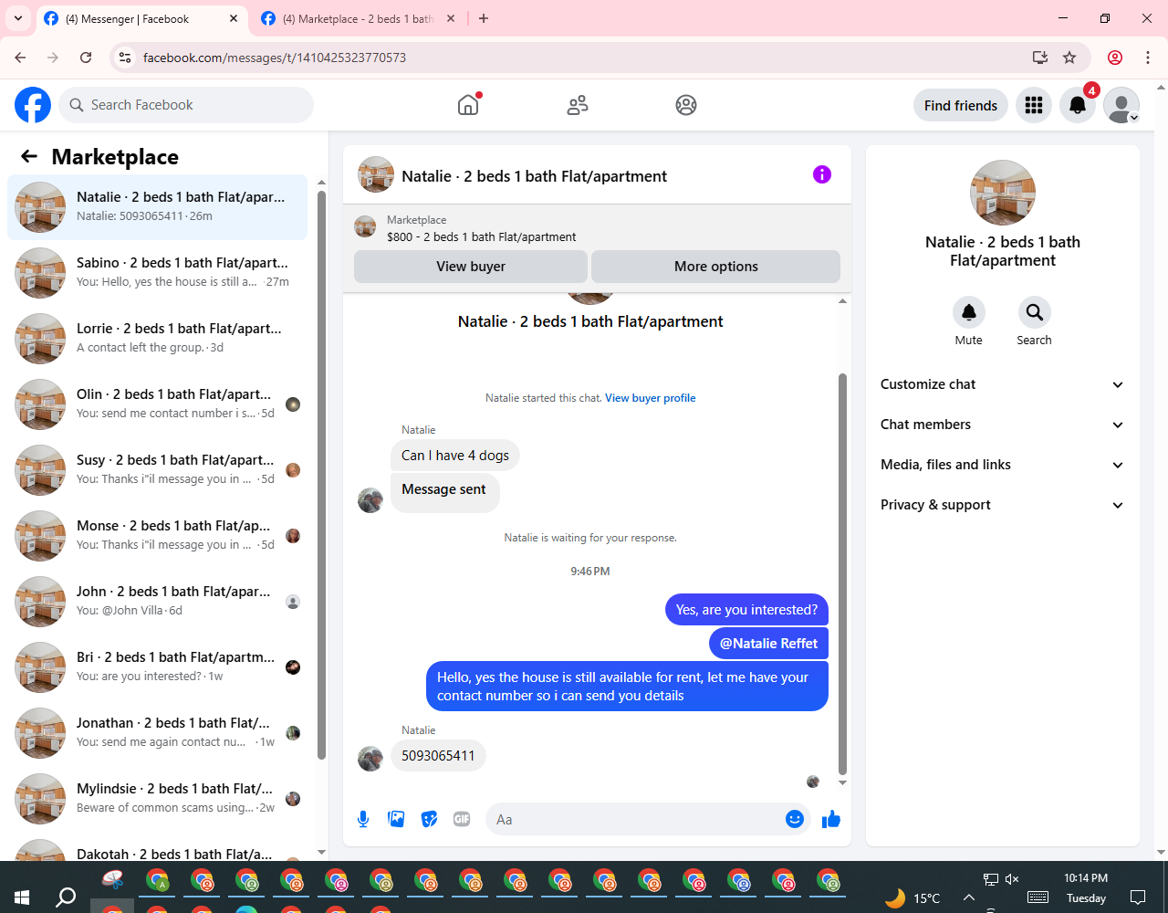Open Chrome tab search dropdown arrow
The image size is (1168, 913).
(x=18, y=18)
